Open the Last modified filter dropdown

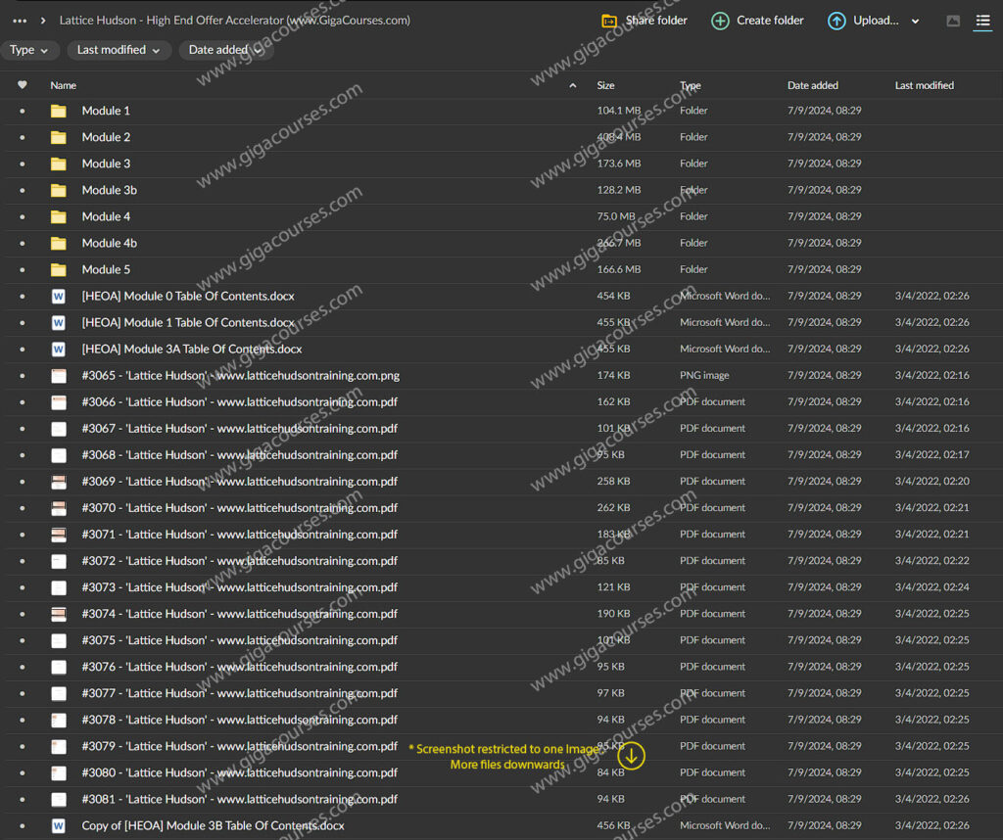pos(119,50)
